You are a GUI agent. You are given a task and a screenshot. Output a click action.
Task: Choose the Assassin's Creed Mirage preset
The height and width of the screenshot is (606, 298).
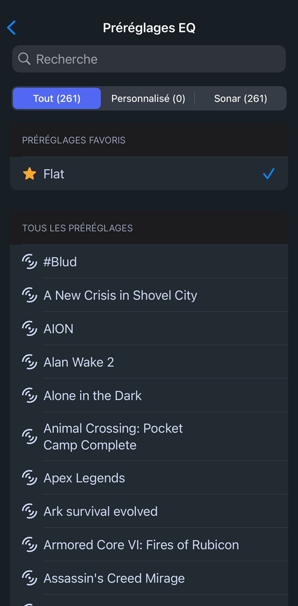pyautogui.click(x=149, y=578)
